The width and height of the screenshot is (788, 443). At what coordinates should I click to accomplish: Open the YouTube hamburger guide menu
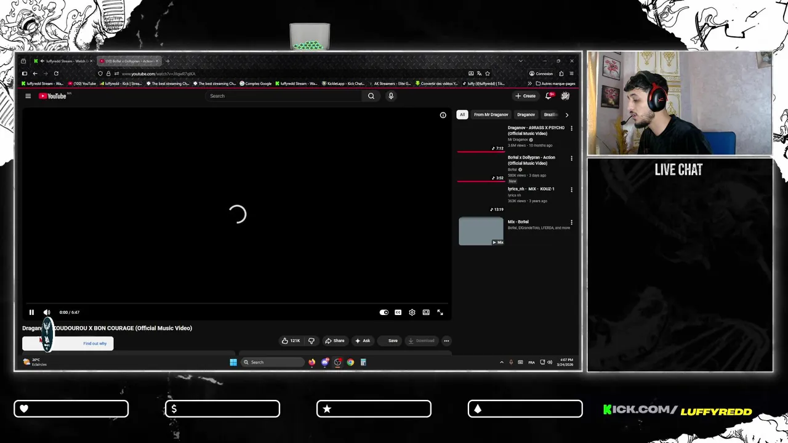click(x=28, y=96)
